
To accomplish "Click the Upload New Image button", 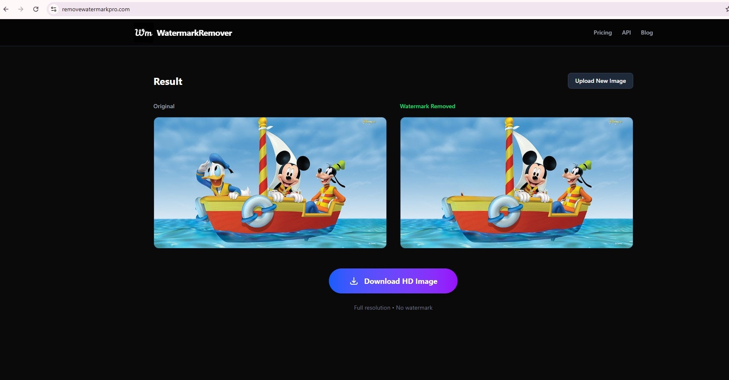I will click(600, 80).
